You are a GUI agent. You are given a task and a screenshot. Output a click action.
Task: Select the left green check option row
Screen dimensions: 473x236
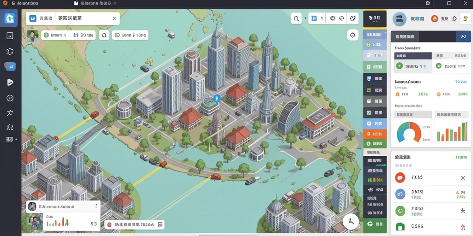point(413,66)
